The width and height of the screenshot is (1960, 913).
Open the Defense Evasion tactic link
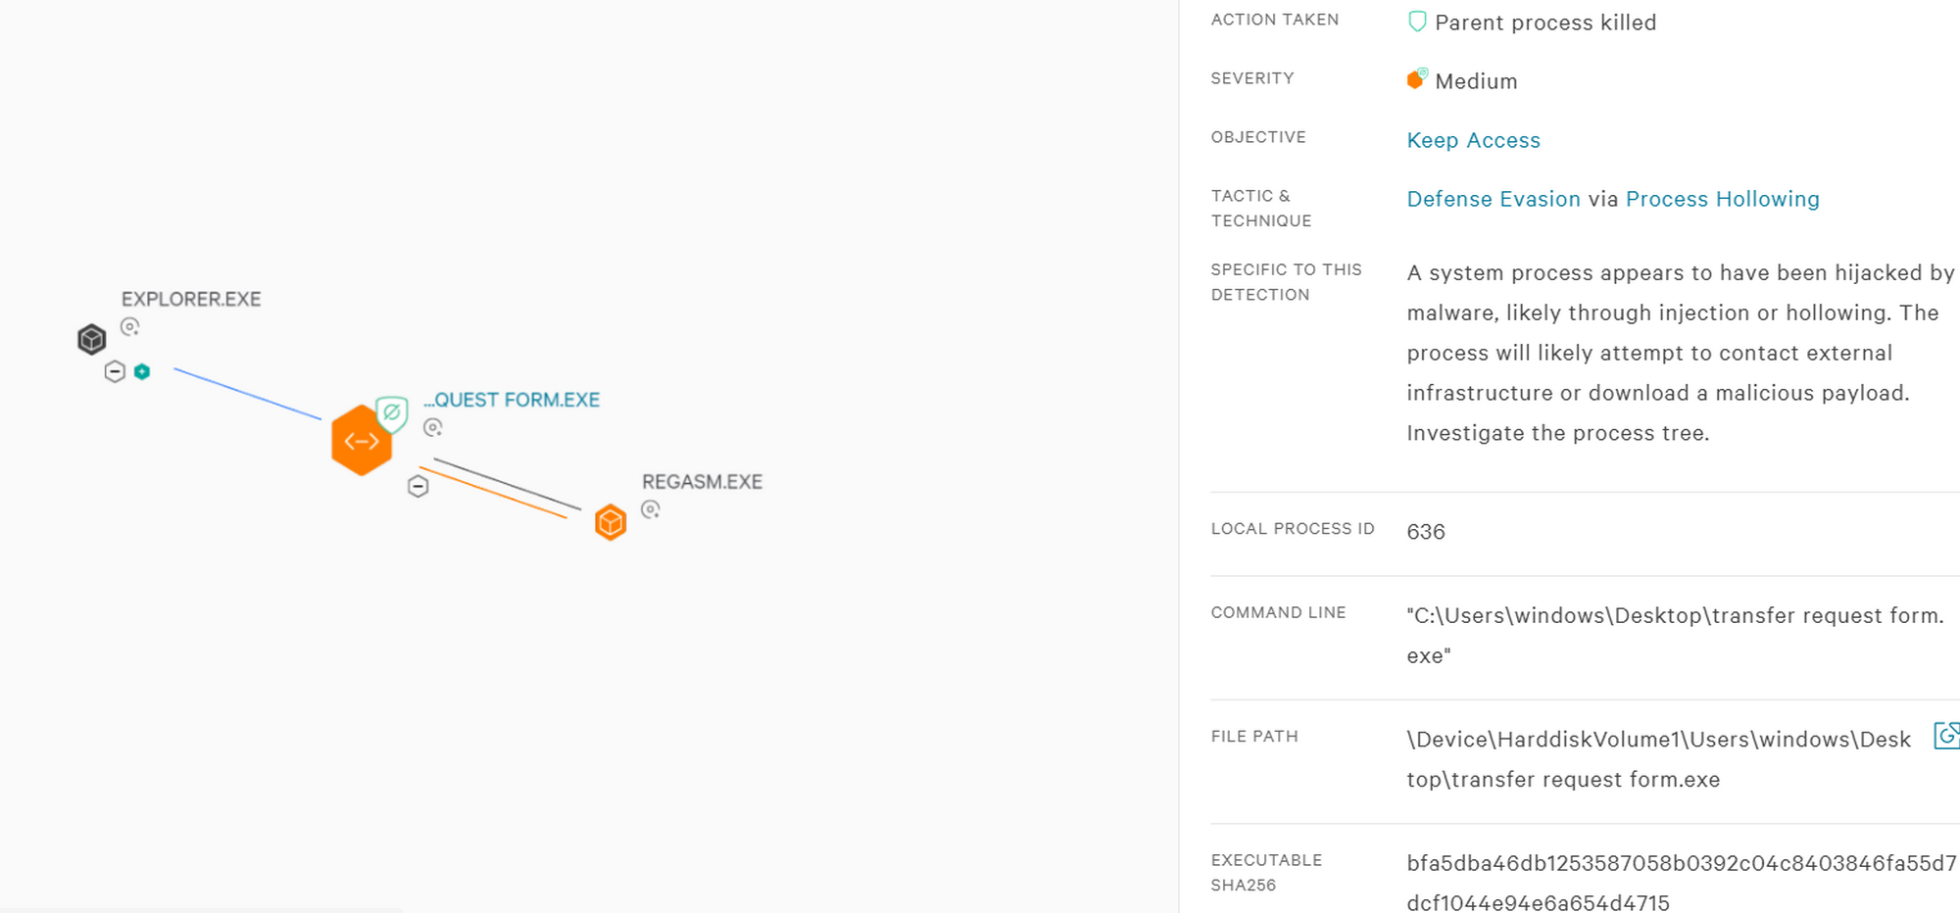1493,199
